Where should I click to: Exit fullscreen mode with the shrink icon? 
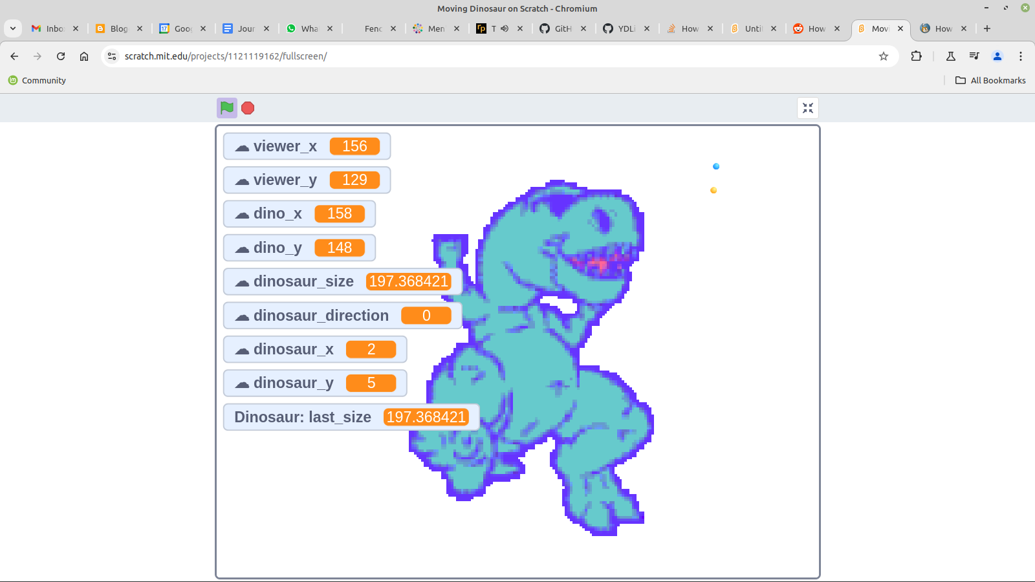[x=808, y=108]
